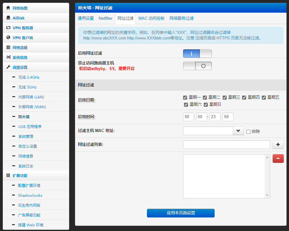Open the MAC 访问控制 tab

click(151, 19)
